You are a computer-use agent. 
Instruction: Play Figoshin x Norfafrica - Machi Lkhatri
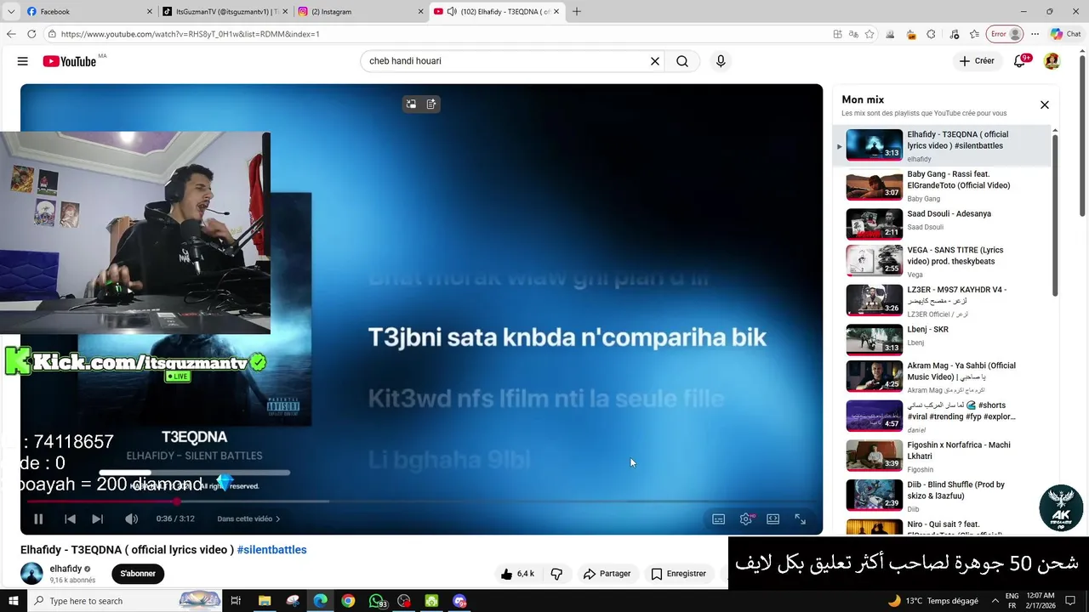pyautogui.click(x=941, y=456)
